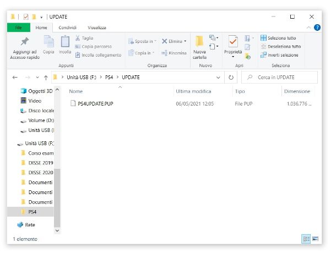The width and height of the screenshot is (336, 259).
Task: Open DISSE 2019 folder in sidebar
Action: 37,163
